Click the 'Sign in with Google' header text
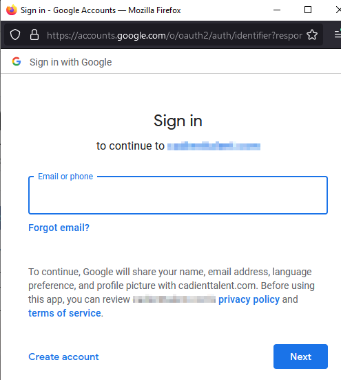 point(71,62)
